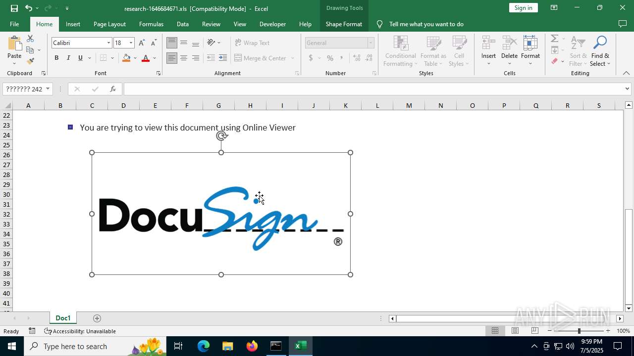634x356 pixels.
Task: Select Normal view icon in status bar
Action: (495, 331)
